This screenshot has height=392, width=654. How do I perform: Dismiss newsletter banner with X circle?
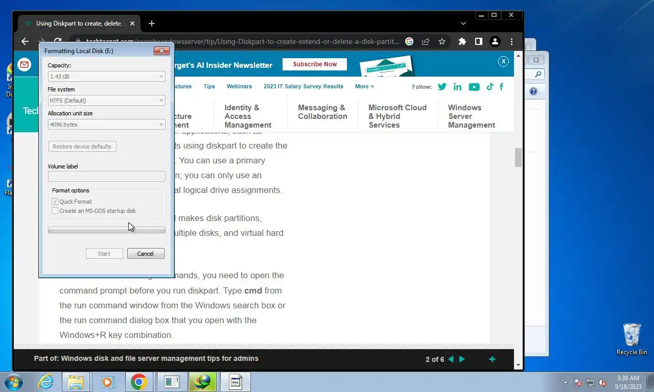click(503, 61)
